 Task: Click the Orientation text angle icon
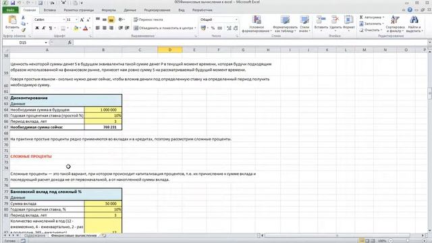coord(121,20)
